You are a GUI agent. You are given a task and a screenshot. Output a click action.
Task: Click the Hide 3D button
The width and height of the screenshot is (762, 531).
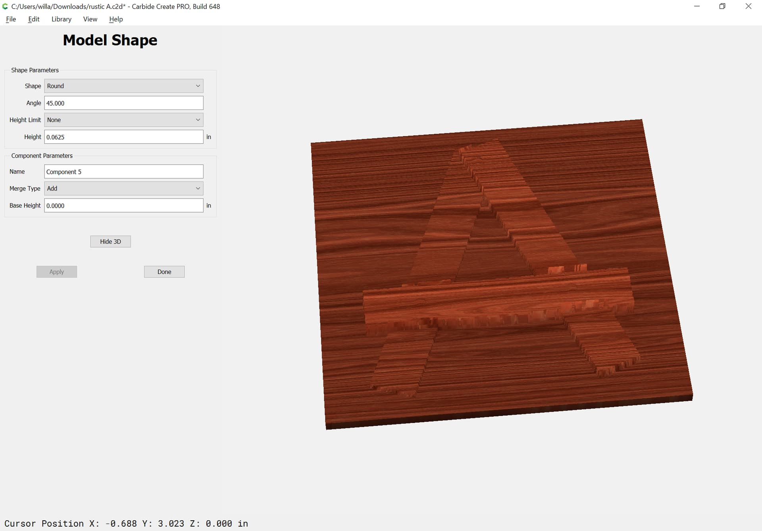pos(110,242)
